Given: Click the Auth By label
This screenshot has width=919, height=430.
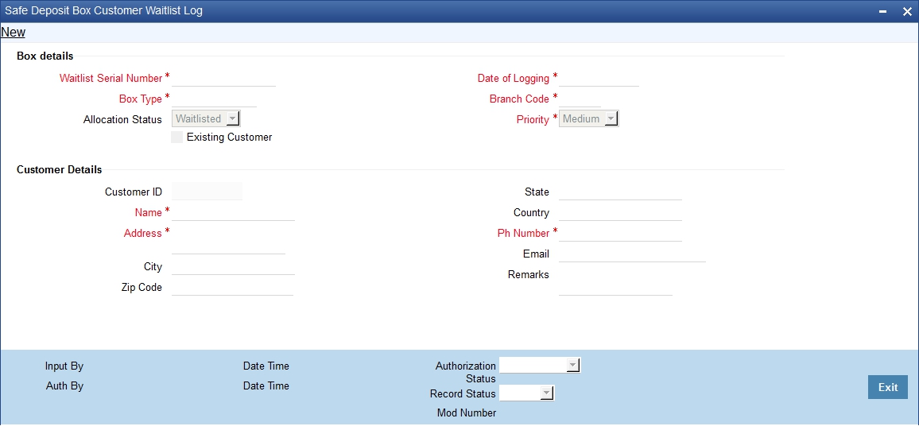Looking at the screenshot, I should click(x=64, y=386).
